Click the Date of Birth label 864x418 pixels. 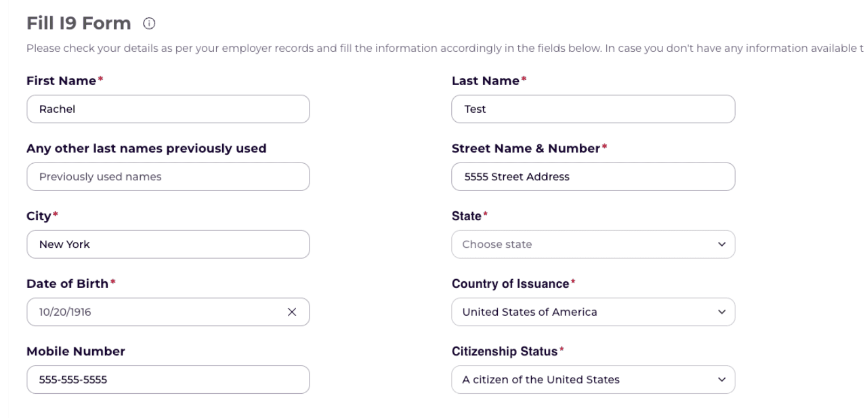point(67,284)
